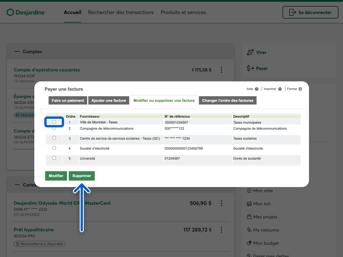Click the Se déconnecter button
343x257 pixels.
pyautogui.click(x=310, y=13)
